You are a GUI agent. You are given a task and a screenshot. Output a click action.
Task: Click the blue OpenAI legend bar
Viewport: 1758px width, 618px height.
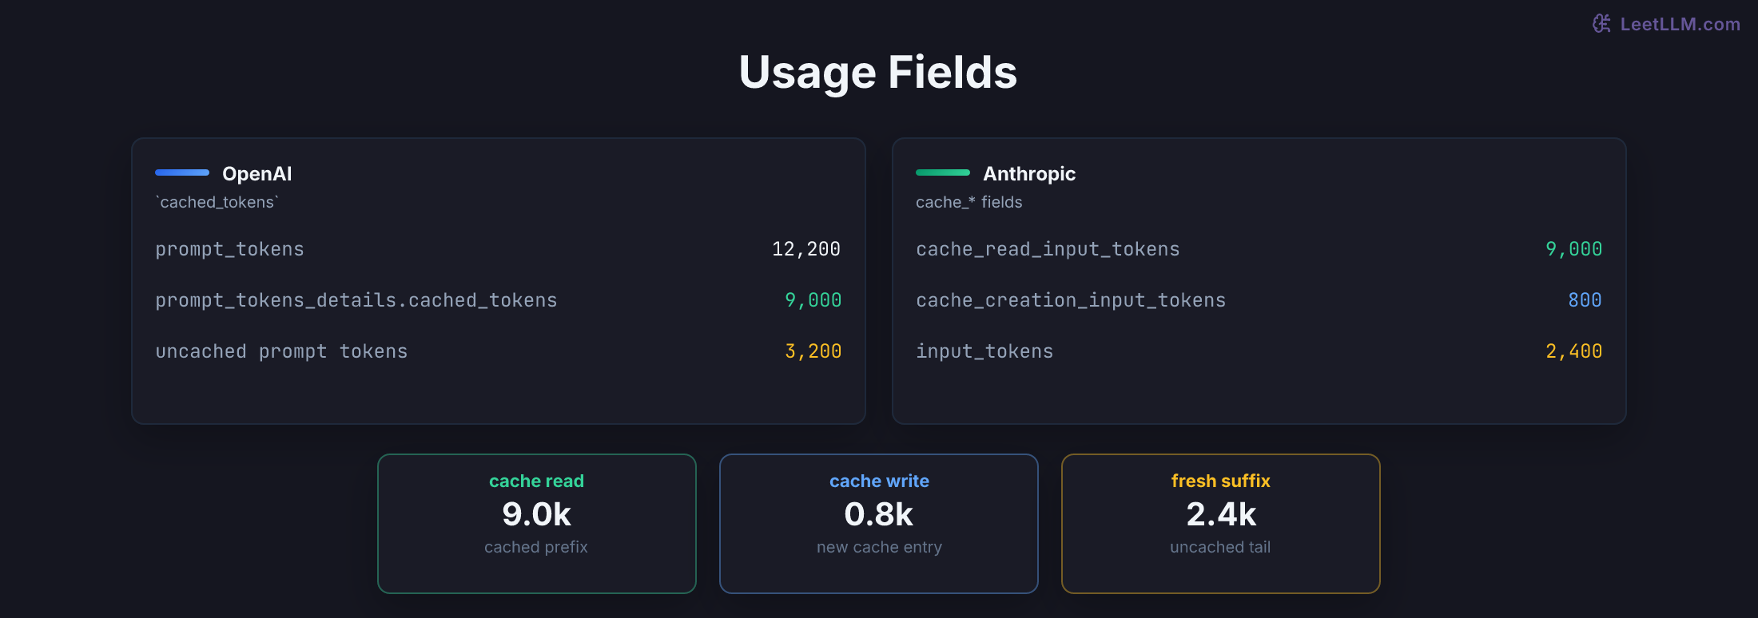[182, 172]
